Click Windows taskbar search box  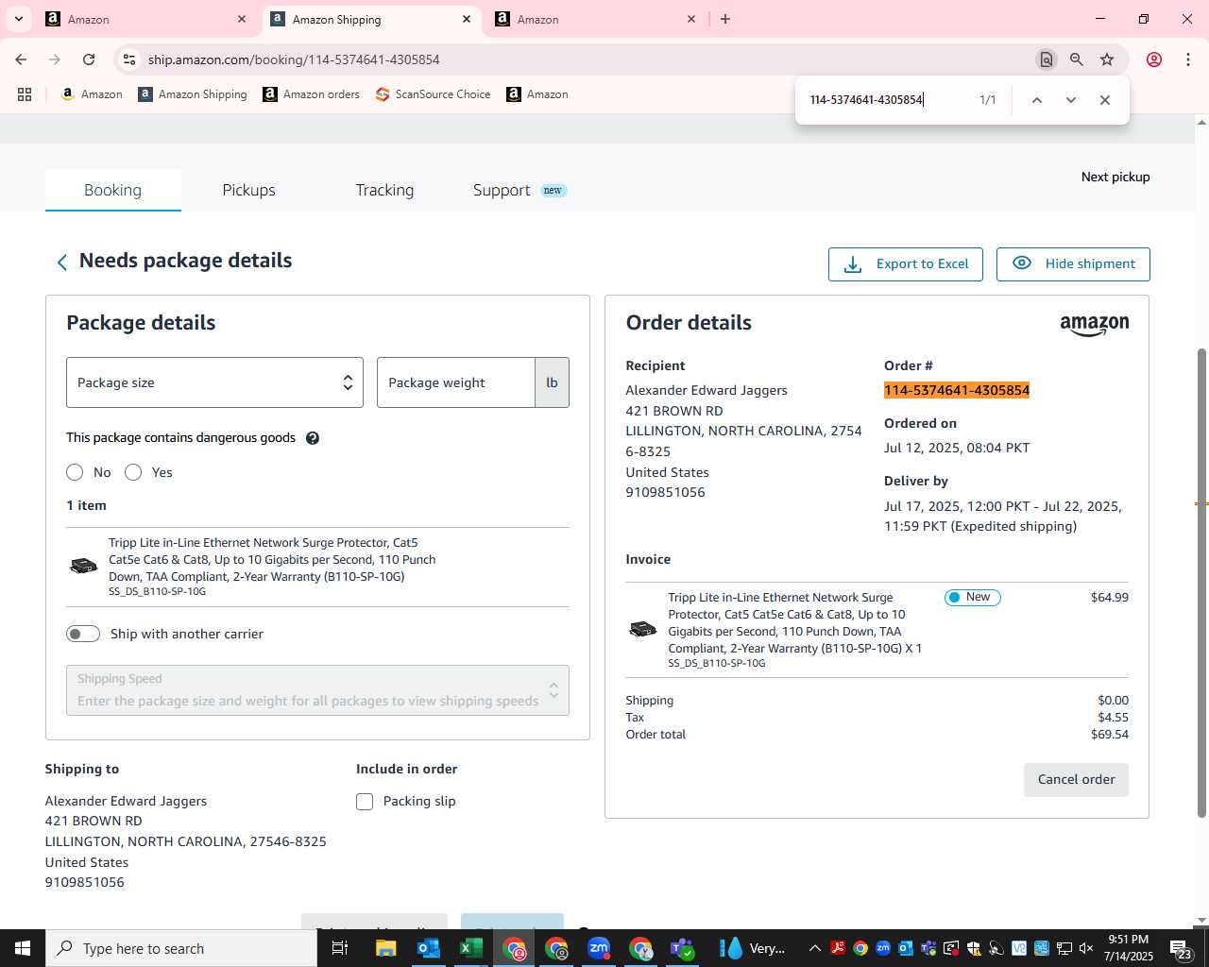click(x=181, y=948)
